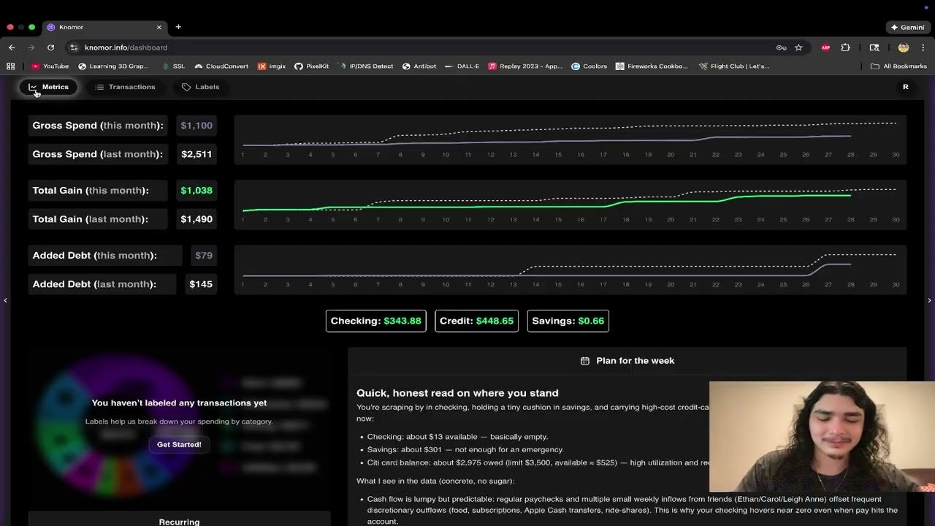Screen dimensions: 935x526
Task: Open the DALL-E bookmark
Action: pyautogui.click(x=462, y=66)
